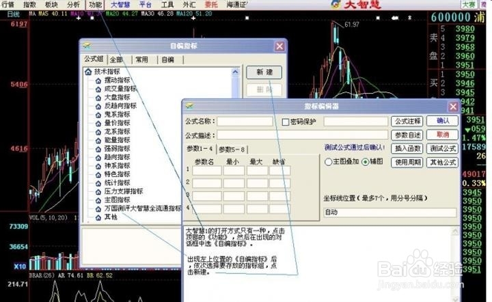The image size is (492, 302).
Task: Switch to the 常用 tab
Action: [x=142, y=59]
